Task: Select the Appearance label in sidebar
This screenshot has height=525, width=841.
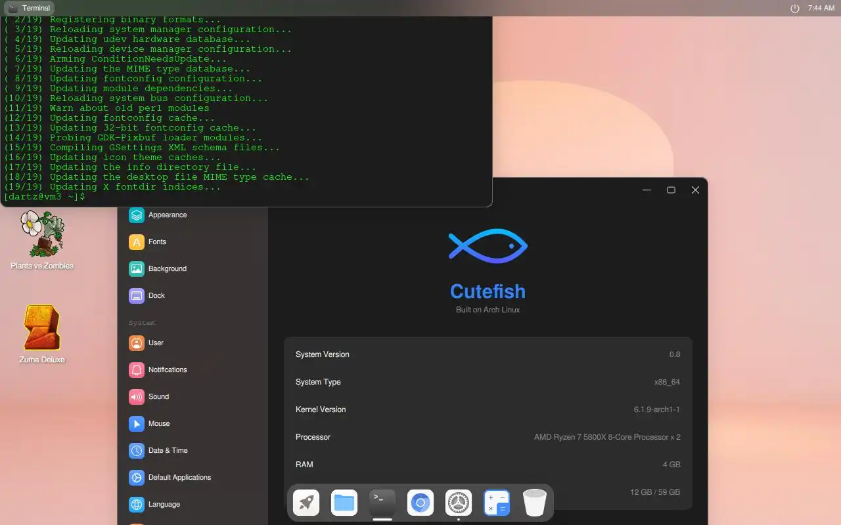Action: click(168, 215)
